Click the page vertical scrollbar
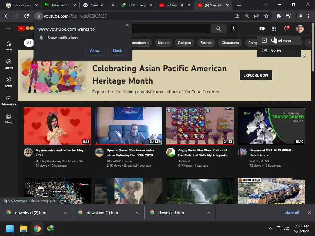The height and width of the screenshot is (236, 315). point(313,47)
